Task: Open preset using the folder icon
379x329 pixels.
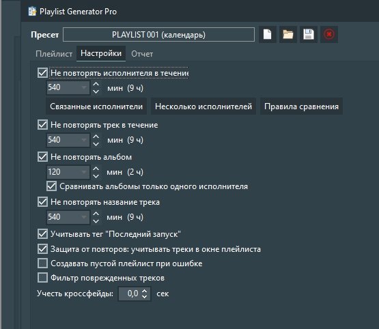Action: tap(288, 35)
